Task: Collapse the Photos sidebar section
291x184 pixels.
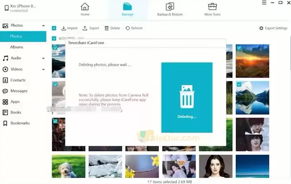Action: tap(43, 25)
